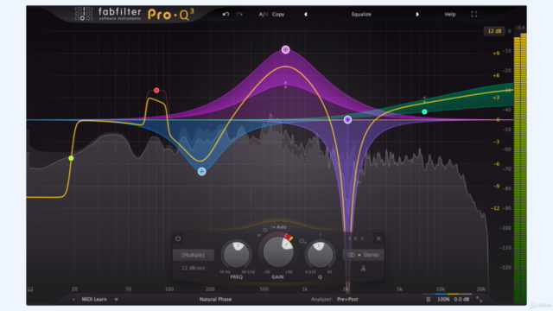
Task: Select next band with right chevron
Action: coord(362,238)
